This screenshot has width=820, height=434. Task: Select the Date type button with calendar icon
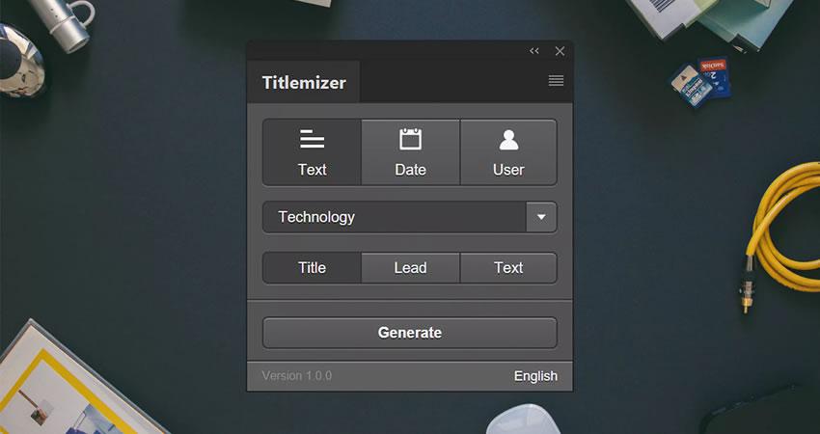point(411,152)
